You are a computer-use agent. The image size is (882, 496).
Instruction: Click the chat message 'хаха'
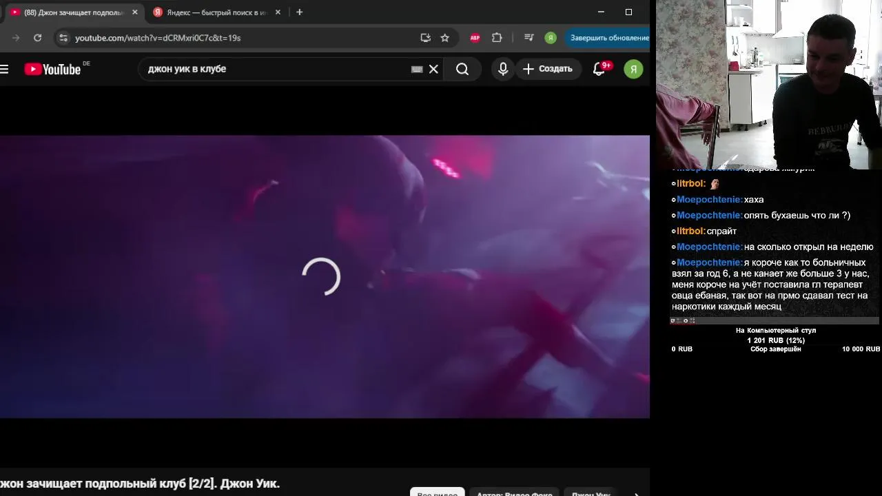[754, 200]
